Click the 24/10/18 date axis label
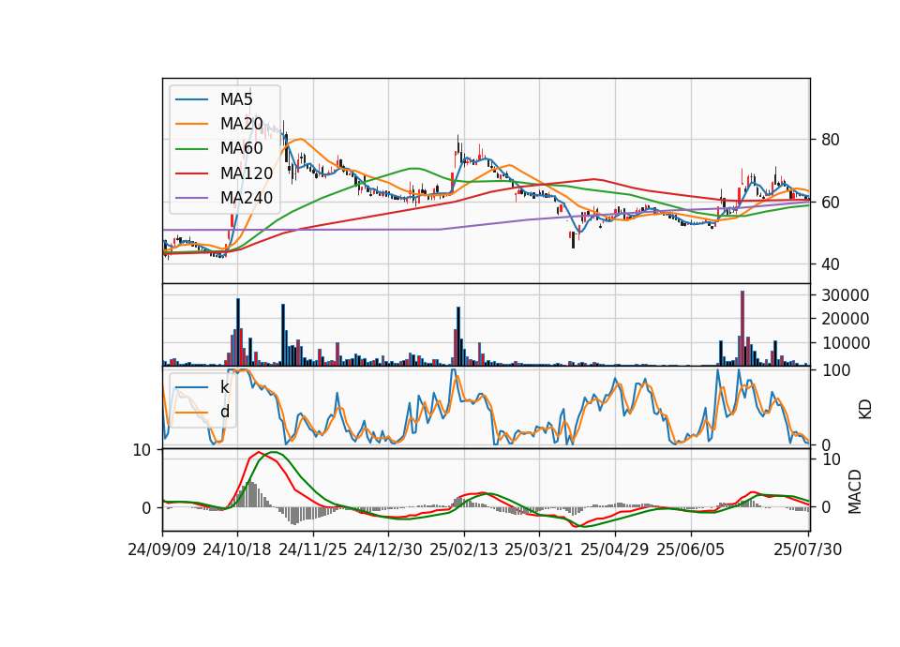Image resolution: width=900 pixels, height=647 pixels. [x=237, y=549]
